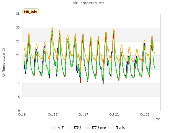Toggle the li77_temp legend entry
This screenshot has height=133, width=177.
click(96, 127)
